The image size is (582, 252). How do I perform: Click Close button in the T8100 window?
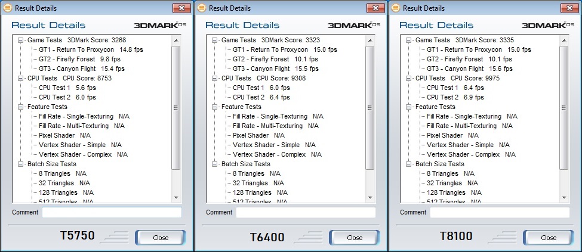coord(549,238)
